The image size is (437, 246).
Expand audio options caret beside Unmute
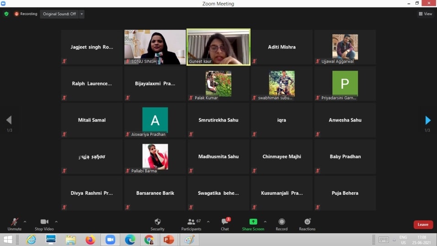(x=25, y=222)
